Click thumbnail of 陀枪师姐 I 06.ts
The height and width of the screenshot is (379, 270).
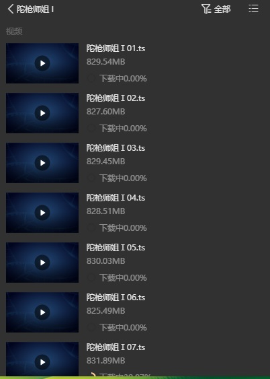(42, 312)
